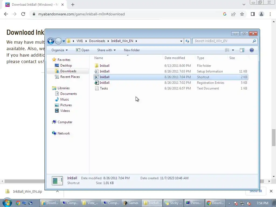Screen dimensions: 276x207
Task: Open Chrome profile avatar
Action: coord(261,14)
